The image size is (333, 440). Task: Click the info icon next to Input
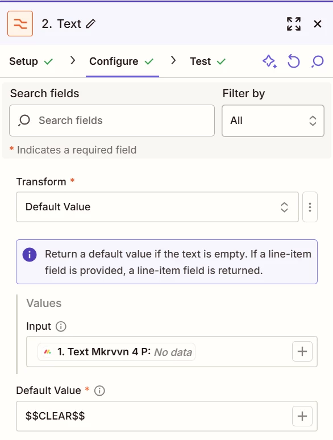[x=61, y=326]
